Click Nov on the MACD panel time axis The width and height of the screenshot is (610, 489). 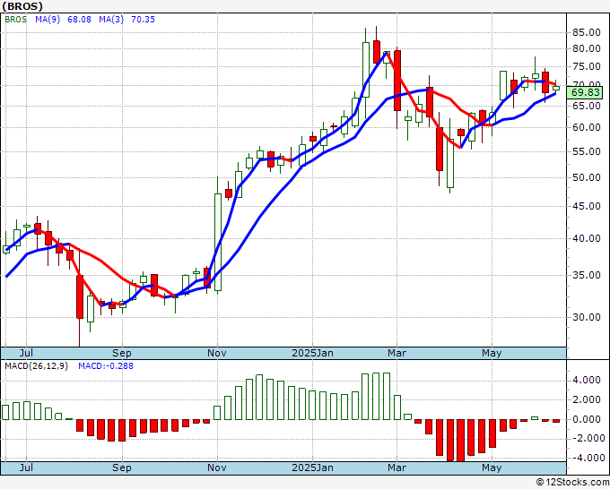(217, 468)
